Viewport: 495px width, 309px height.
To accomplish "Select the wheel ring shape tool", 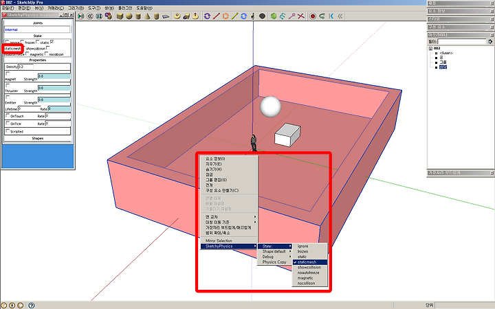I will click(x=177, y=16).
